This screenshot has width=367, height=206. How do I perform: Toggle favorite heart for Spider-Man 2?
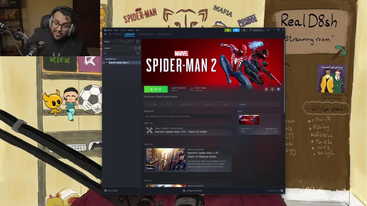(x=278, y=89)
